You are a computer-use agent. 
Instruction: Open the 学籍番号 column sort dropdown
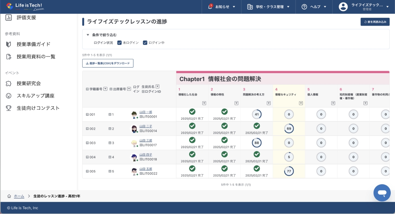[x=105, y=89]
